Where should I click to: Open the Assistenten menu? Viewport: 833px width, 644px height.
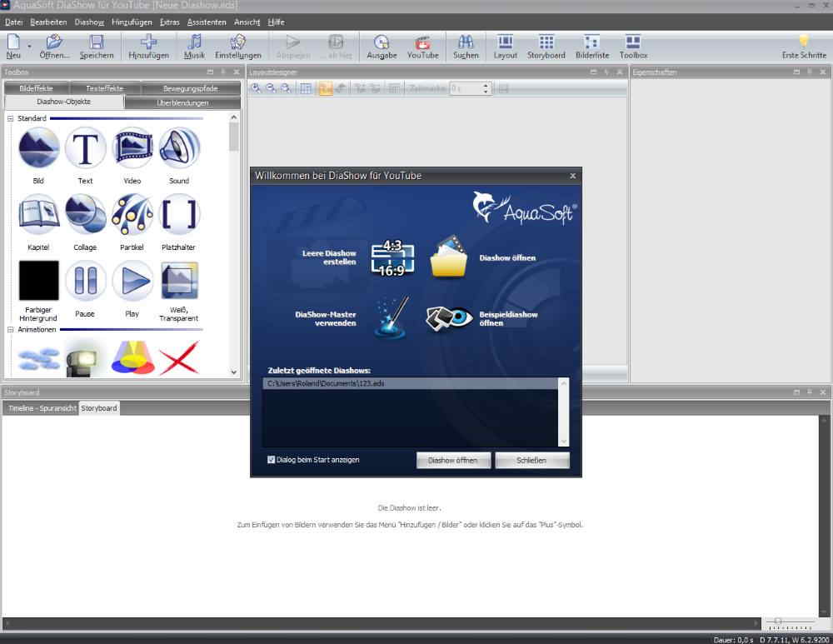pos(207,22)
